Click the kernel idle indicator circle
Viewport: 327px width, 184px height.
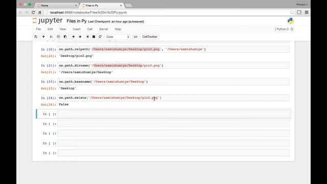292,29
